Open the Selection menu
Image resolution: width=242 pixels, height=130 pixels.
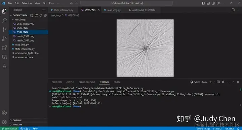(x=27, y=3)
